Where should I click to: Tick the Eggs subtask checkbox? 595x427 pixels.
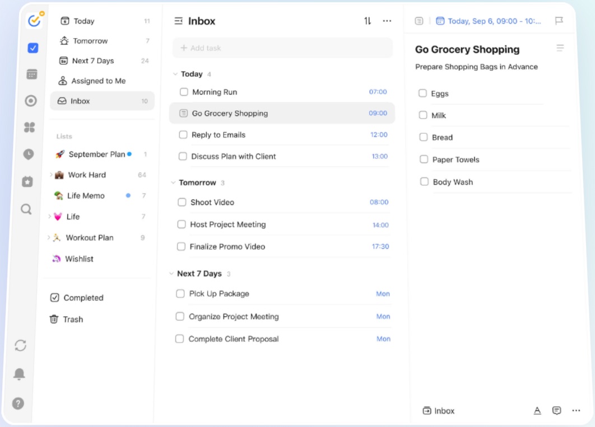tap(422, 93)
